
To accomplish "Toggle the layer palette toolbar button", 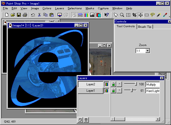I will (x=98, y=15).
